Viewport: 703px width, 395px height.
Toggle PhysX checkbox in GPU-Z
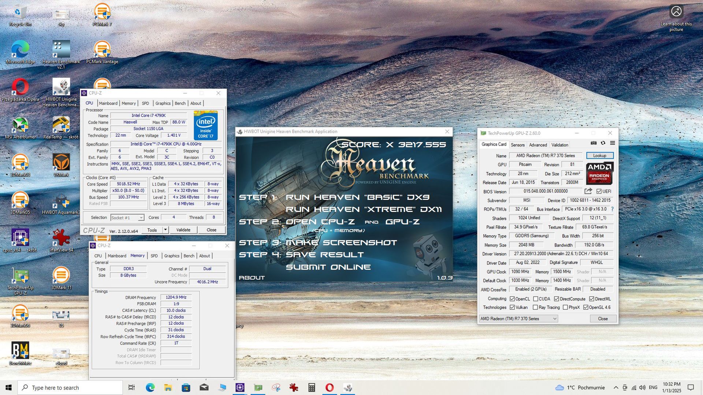click(565, 307)
